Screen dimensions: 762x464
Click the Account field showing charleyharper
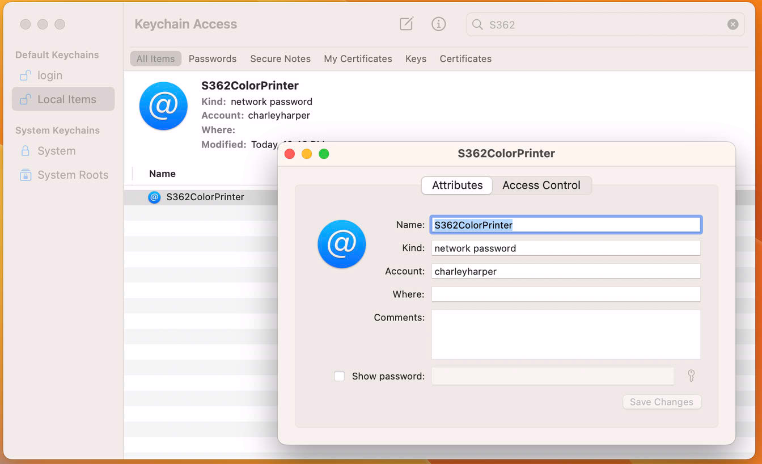[566, 271]
